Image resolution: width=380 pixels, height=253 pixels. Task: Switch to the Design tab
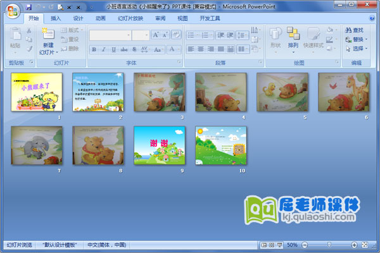[x=78, y=18]
